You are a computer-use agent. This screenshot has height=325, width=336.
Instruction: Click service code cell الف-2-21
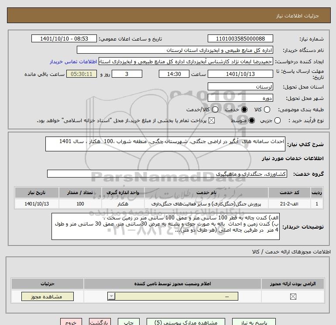point(289,204)
